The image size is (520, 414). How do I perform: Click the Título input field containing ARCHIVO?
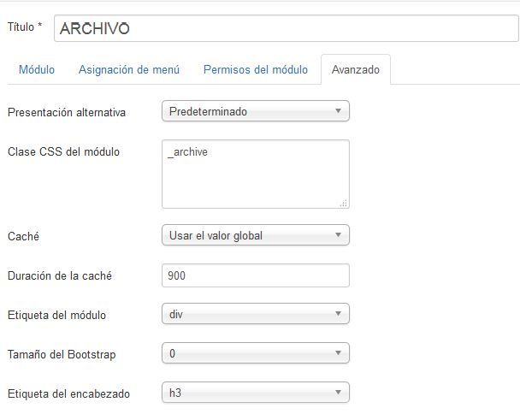point(286,28)
